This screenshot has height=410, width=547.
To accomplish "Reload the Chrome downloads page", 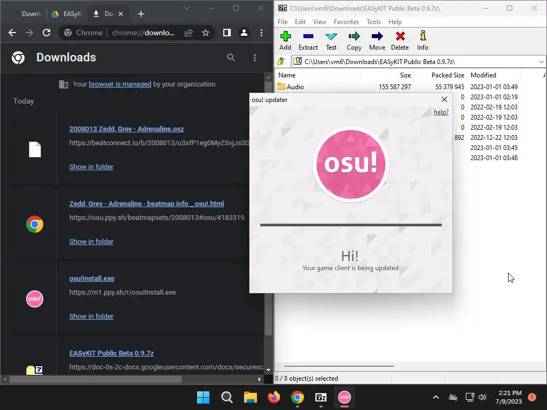I will [46, 33].
